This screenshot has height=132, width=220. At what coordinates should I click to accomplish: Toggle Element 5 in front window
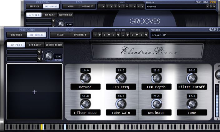click(x=132, y=35)
